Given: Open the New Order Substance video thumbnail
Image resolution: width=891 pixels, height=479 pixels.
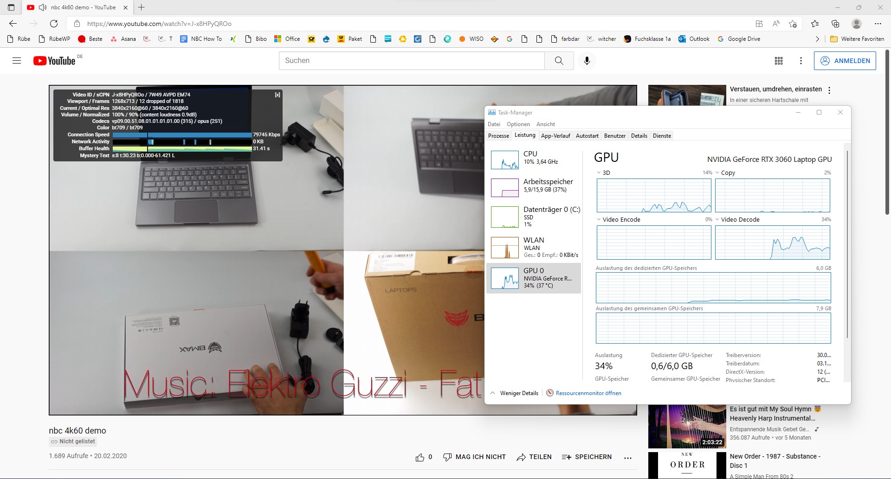Looking at the screenshot, I should click(687, 465).
